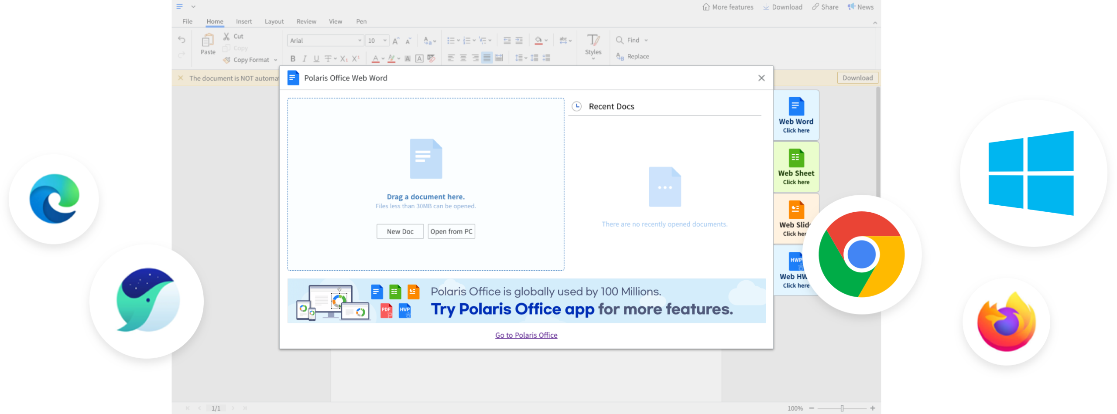Click the Open from PC button
The width and height of the screenshot is (1117, 414).
[x=451, y=231]
